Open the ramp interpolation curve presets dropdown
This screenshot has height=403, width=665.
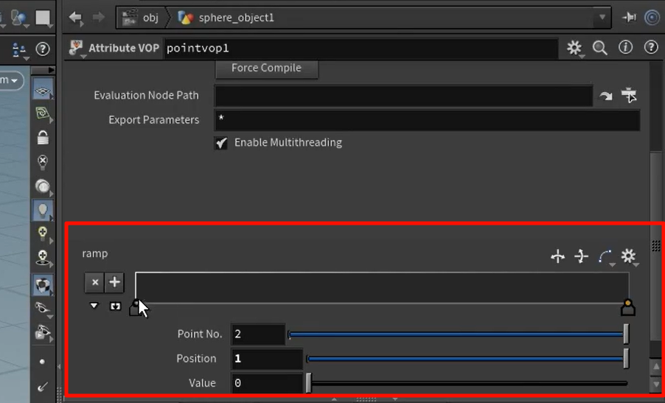tap(605, 257)
